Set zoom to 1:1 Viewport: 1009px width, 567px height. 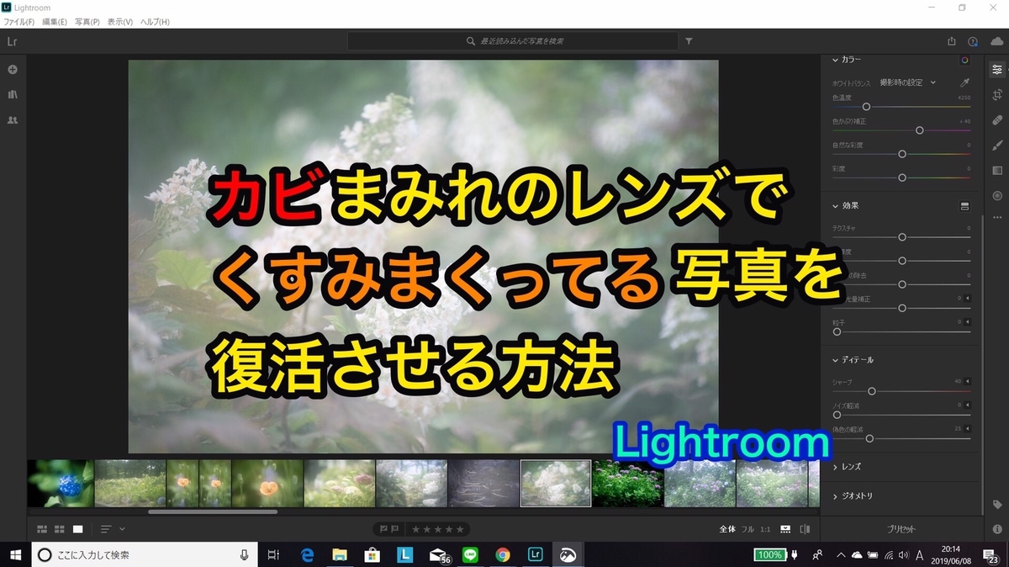(765, 529)
